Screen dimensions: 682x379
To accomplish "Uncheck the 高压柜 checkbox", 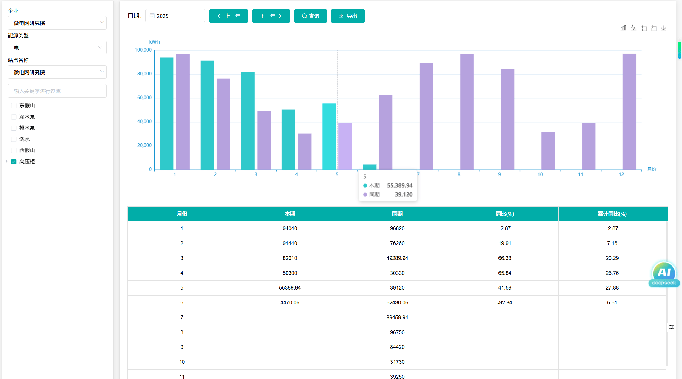I will [14, 162].
